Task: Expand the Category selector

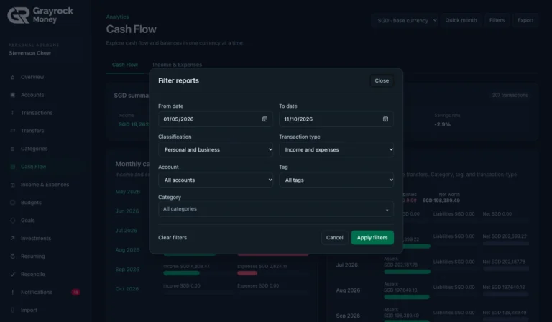Action: tap(276, 209)
